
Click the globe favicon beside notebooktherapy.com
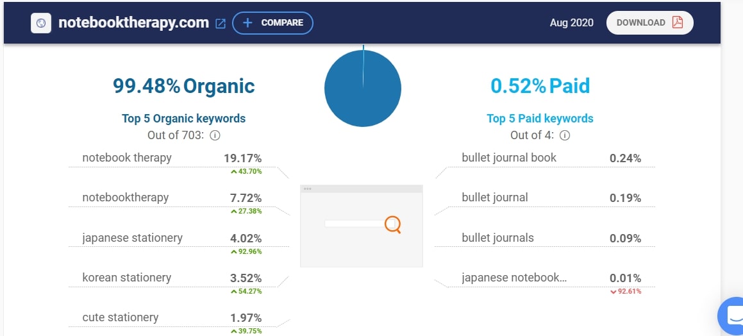41,23
